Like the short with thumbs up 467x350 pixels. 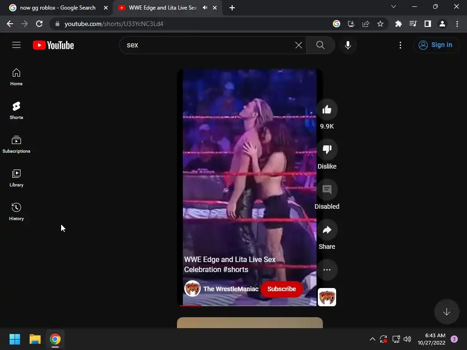[x=327, y=110]
